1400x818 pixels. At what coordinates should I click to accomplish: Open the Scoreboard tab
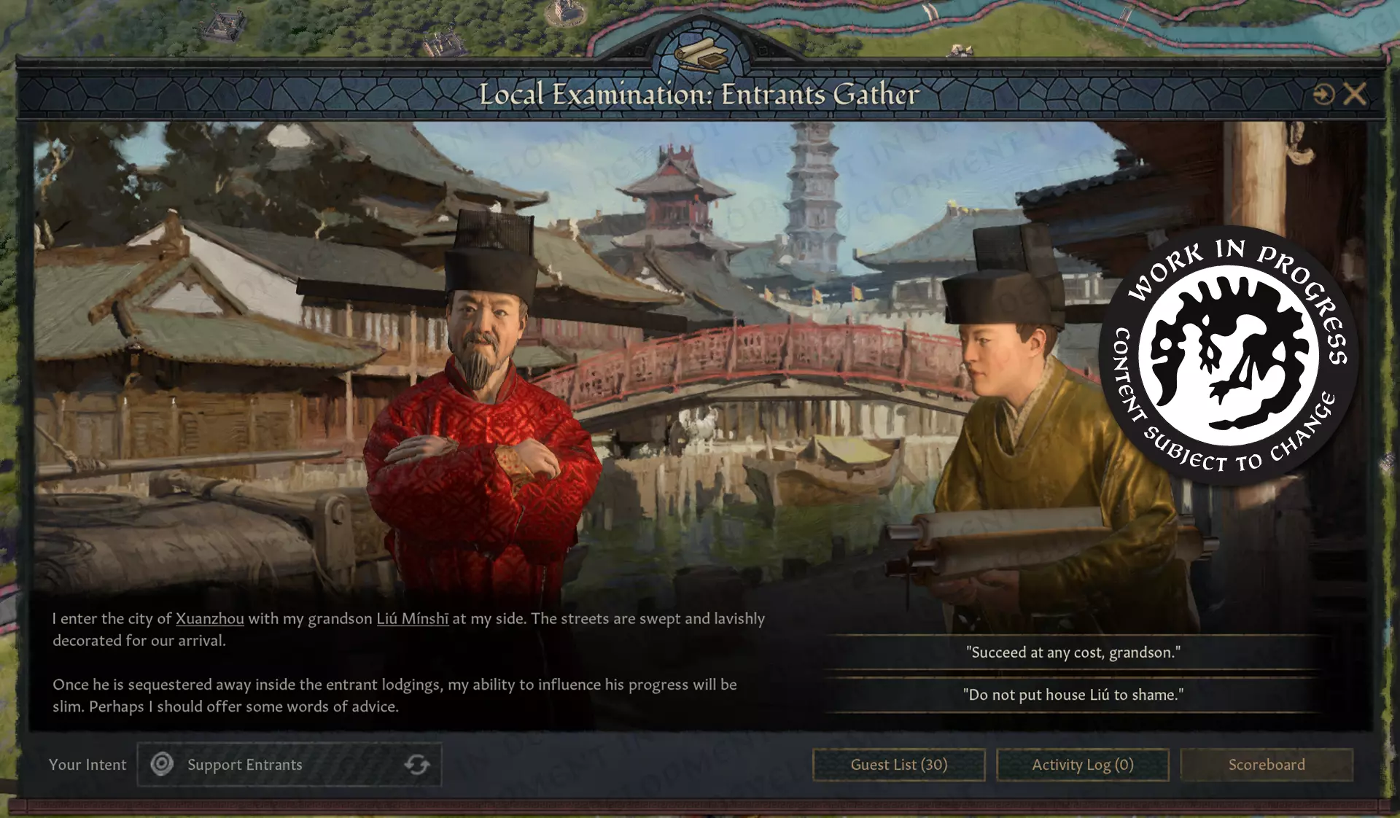(1267, 765)
